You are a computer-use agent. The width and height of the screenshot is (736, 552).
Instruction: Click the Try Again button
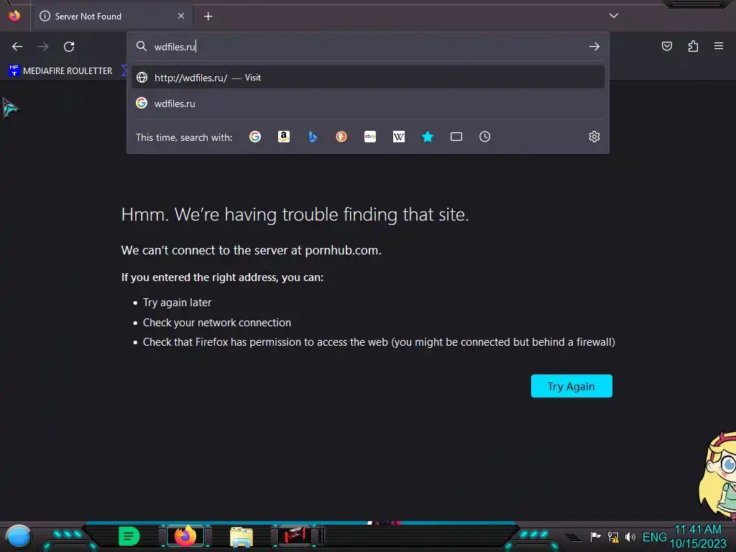(571, 386)
